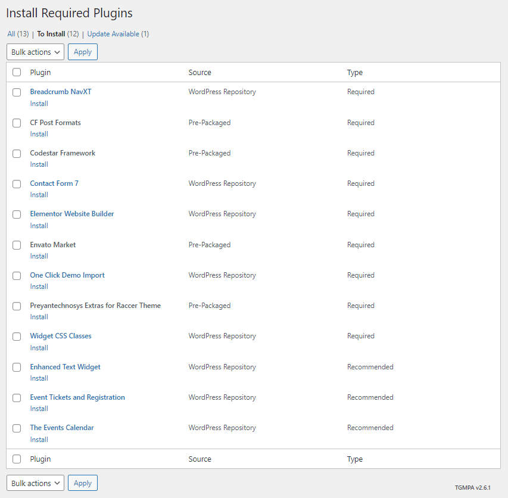Check the One Click Demo Import checkbox
This screenshot has height=498, width=508.
17,275
